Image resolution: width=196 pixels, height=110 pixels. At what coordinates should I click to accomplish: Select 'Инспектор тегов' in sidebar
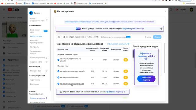[x=36, y=36]
